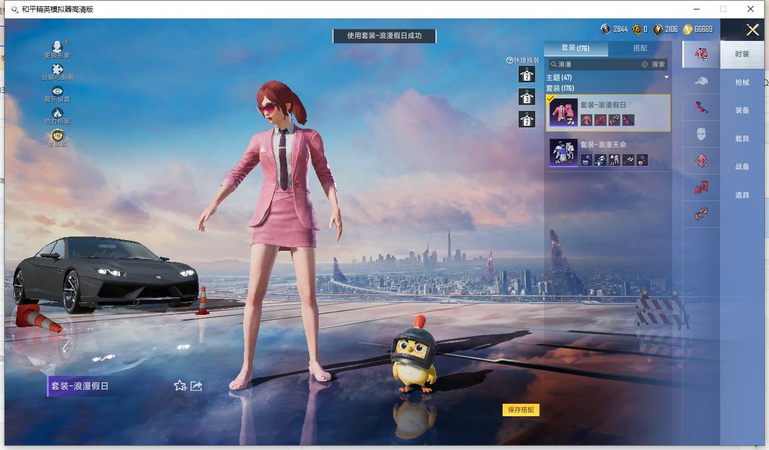Click the 搜索 search button

point(659,64)
